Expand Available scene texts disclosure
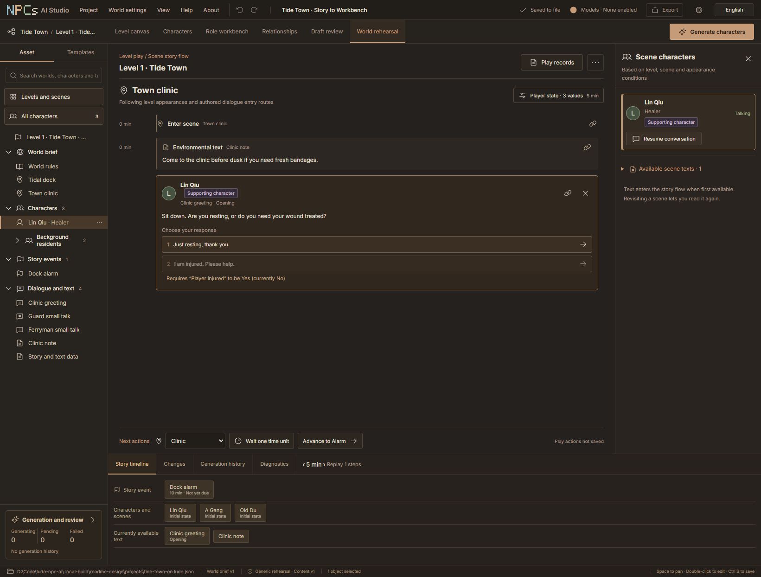This screenshot has height=577, width=761. pos(622,169)
